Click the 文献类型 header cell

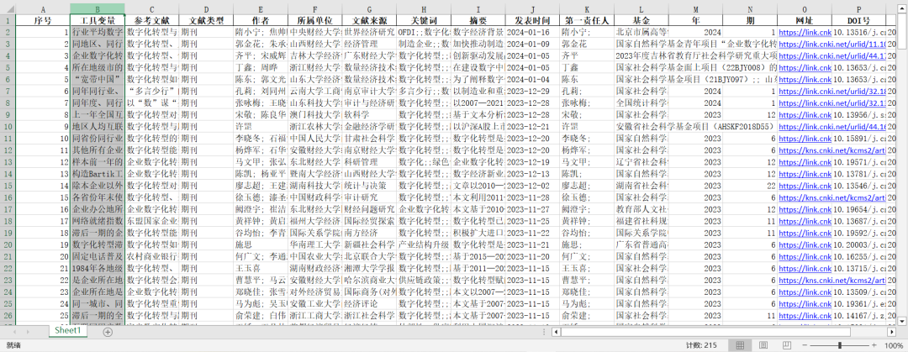206,20
